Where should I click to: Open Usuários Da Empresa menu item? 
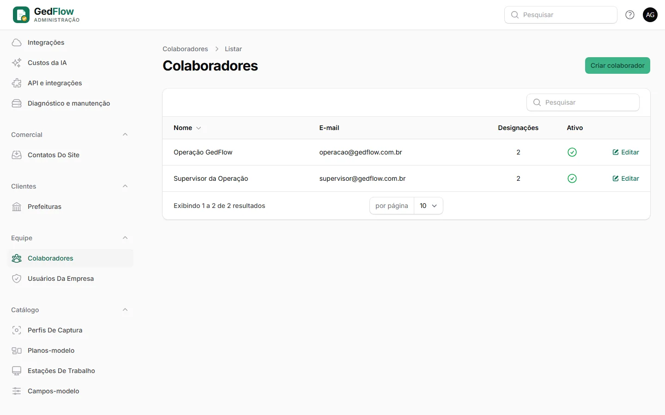click(70, 279)
